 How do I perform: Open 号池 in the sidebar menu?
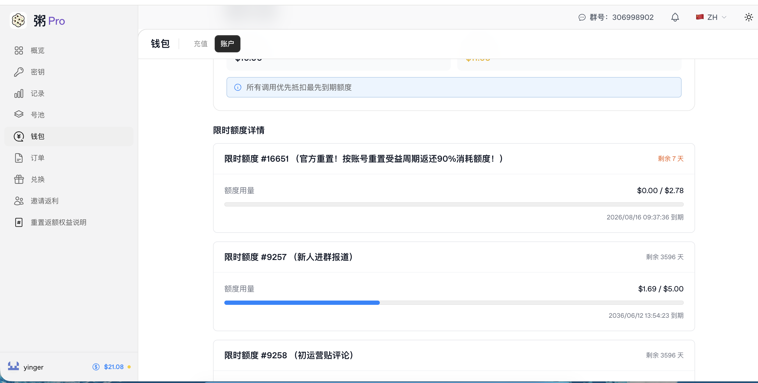click(69, 115)
